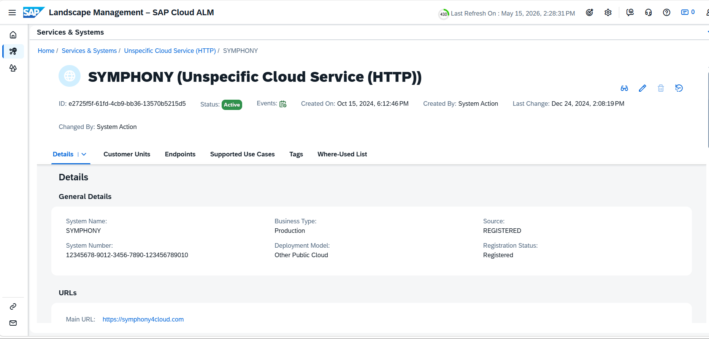This screenshot has width=709, height=339.
Task: Open the Events calendar icon
Action: pos(283,104)
